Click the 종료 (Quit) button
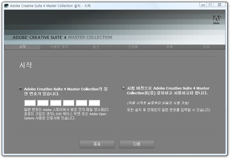The width and height of the screenshot is (230, 158). pos(97,145)
